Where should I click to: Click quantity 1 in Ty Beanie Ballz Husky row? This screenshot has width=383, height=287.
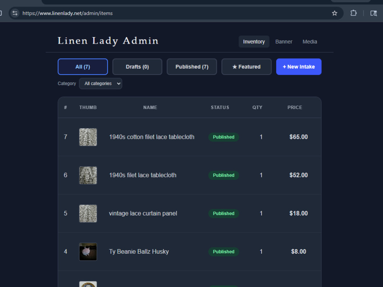click(261, 252)
